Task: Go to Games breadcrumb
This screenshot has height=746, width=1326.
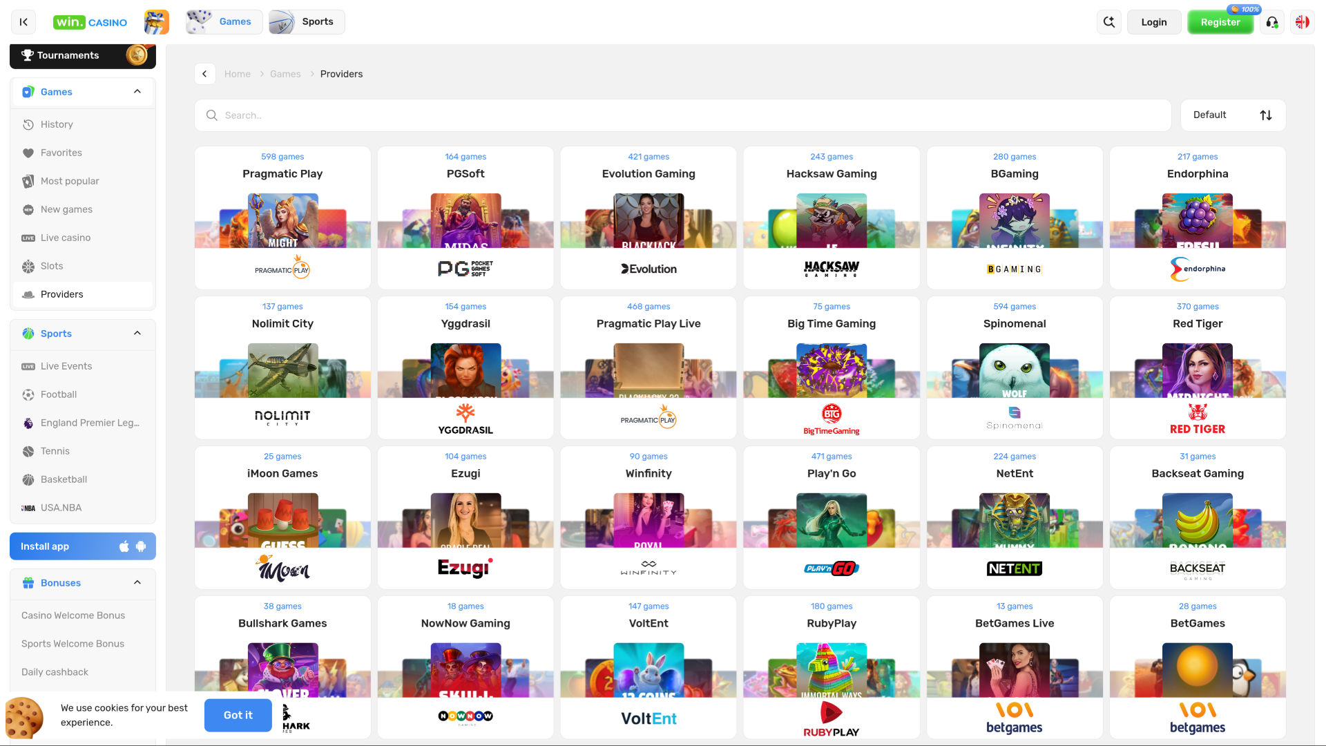Action: coord(285,74)
